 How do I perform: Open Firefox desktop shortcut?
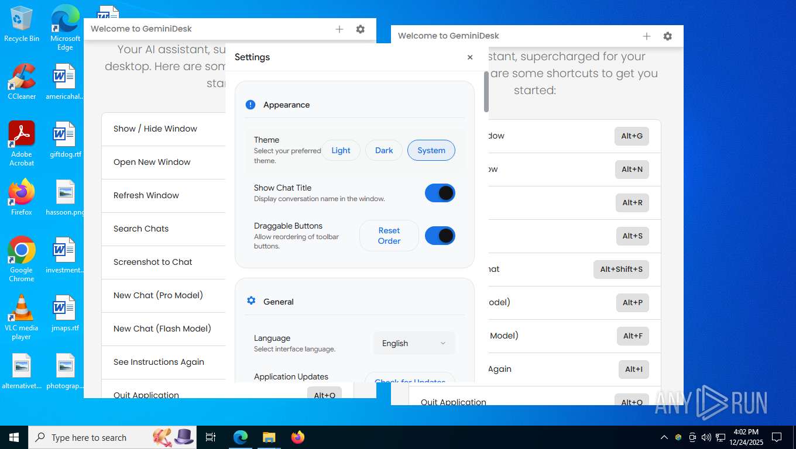coord(22,198)
